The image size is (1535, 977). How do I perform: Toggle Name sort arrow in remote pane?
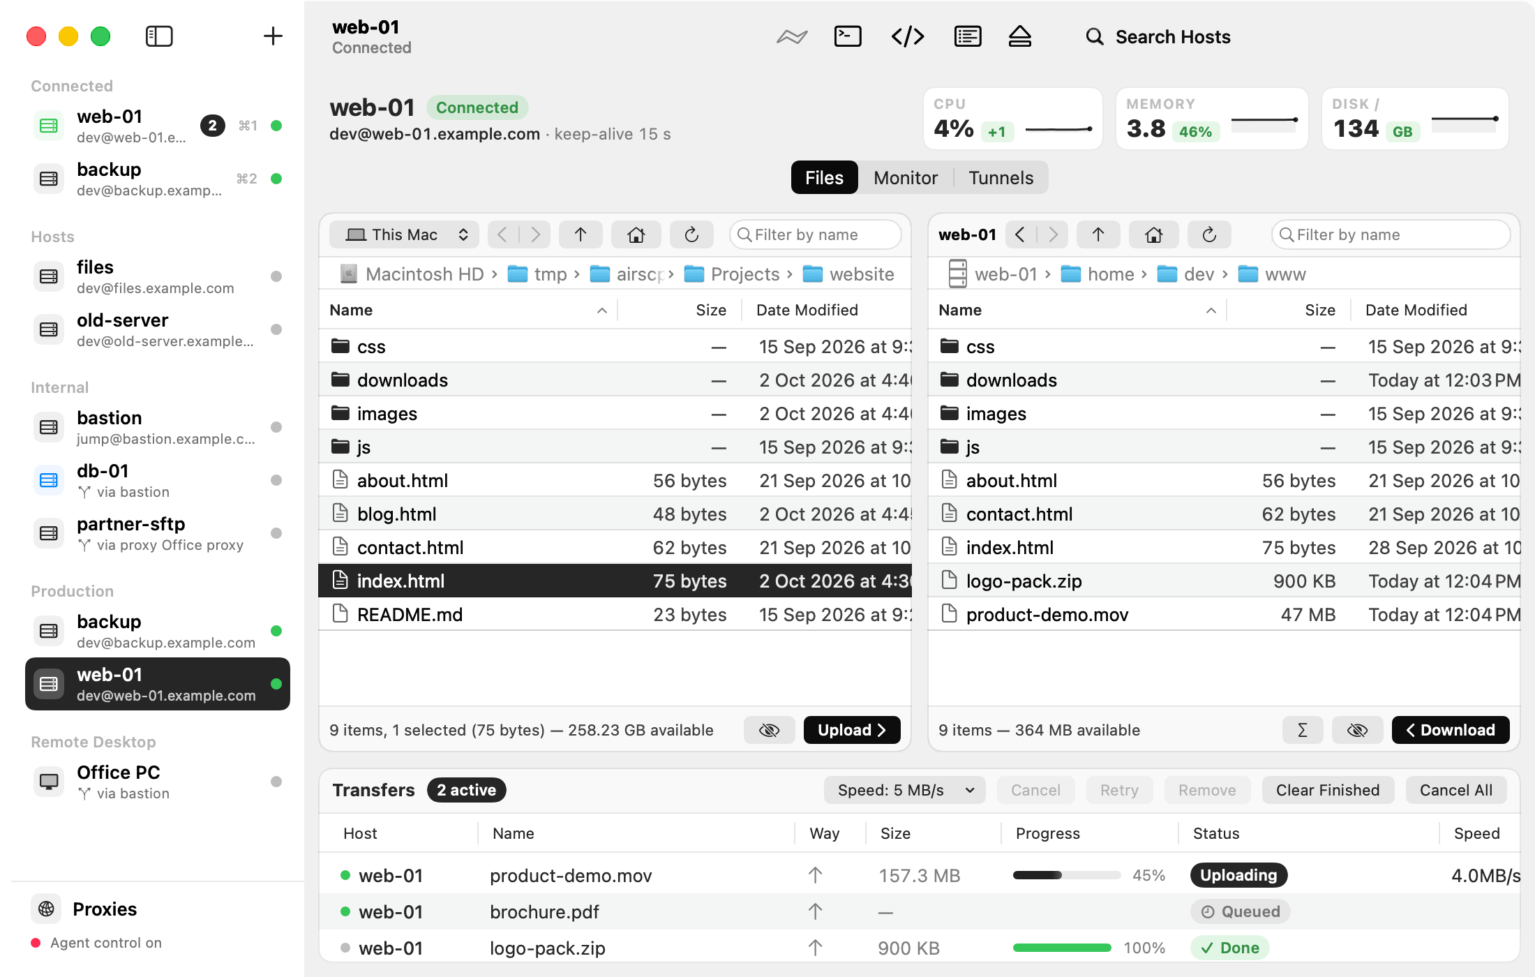coord(1211,311)
